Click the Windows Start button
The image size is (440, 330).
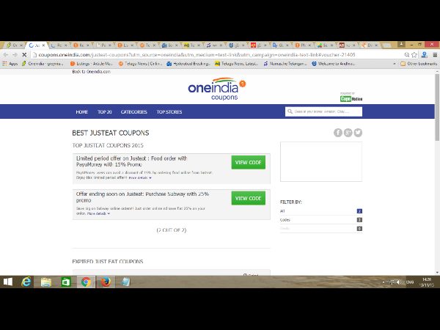coord(8,282)
